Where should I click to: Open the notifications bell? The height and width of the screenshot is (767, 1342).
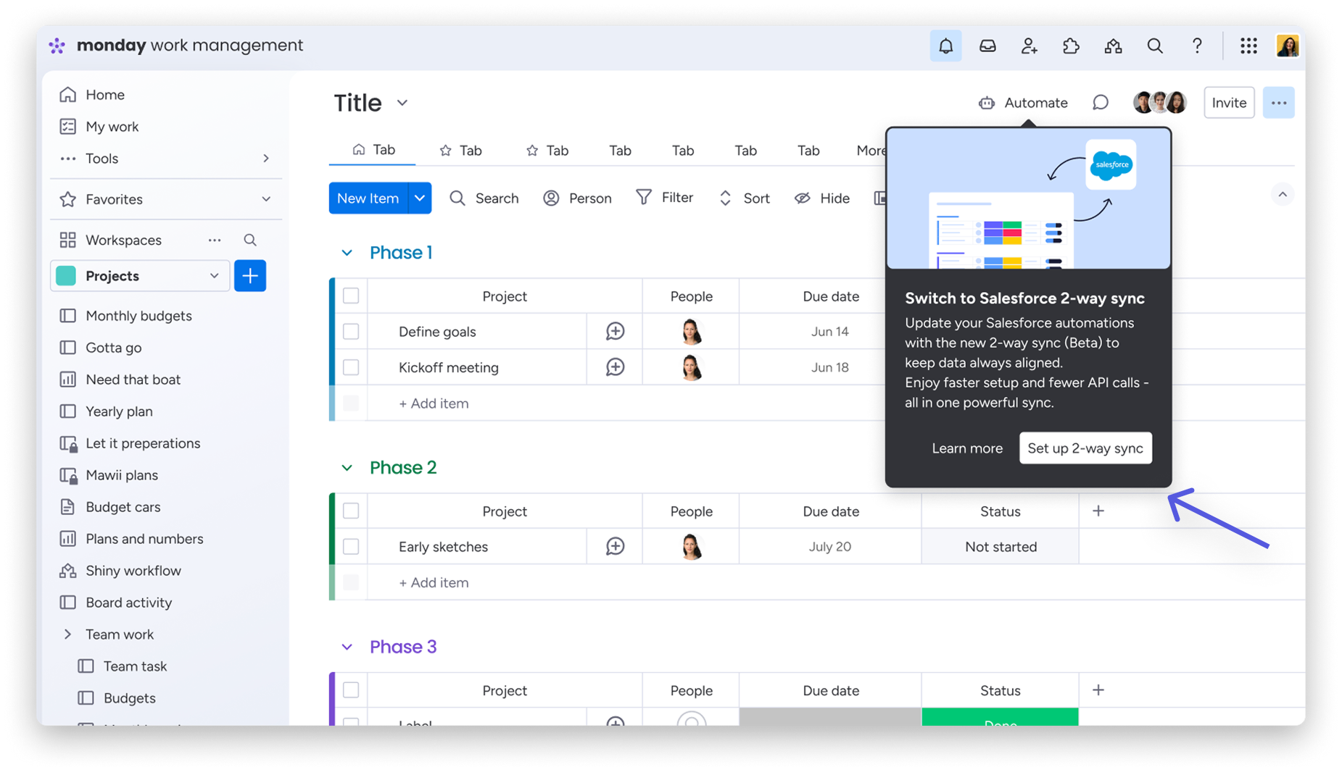[945, 46]
